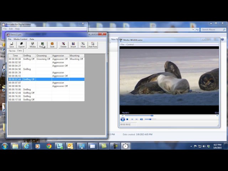The width and height of the screenshot is (228, 171).
Task: Select the row at time 00:00:16.05
Action: (46, 96)
